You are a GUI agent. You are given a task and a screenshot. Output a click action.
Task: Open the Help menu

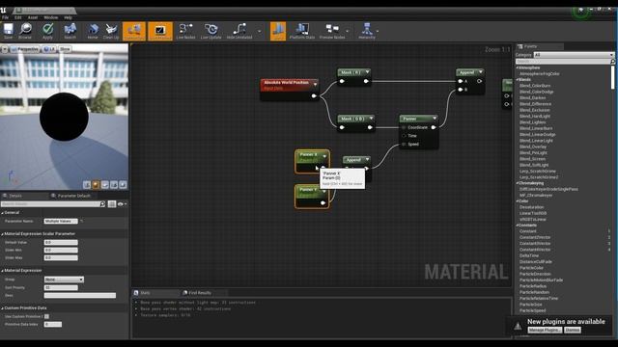(x=69, y=17)
